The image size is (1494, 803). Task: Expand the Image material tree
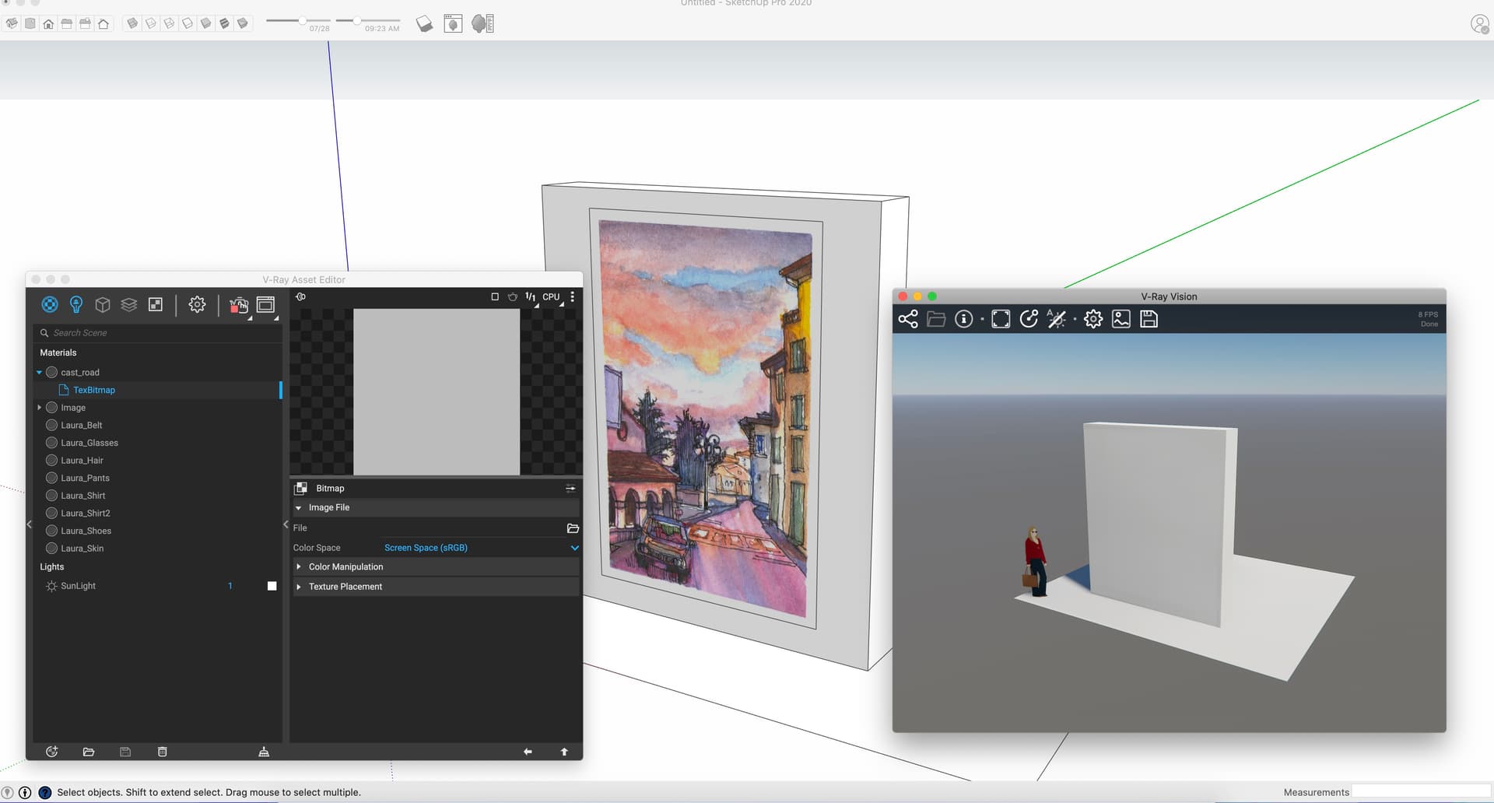(x=39, y=408)
